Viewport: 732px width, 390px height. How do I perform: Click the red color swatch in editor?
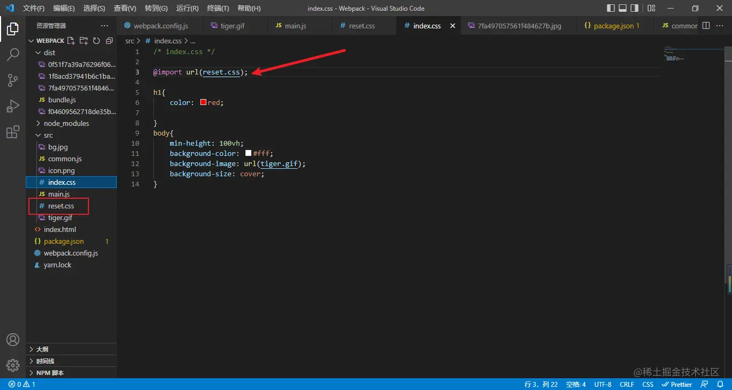[x=204, y=102]
